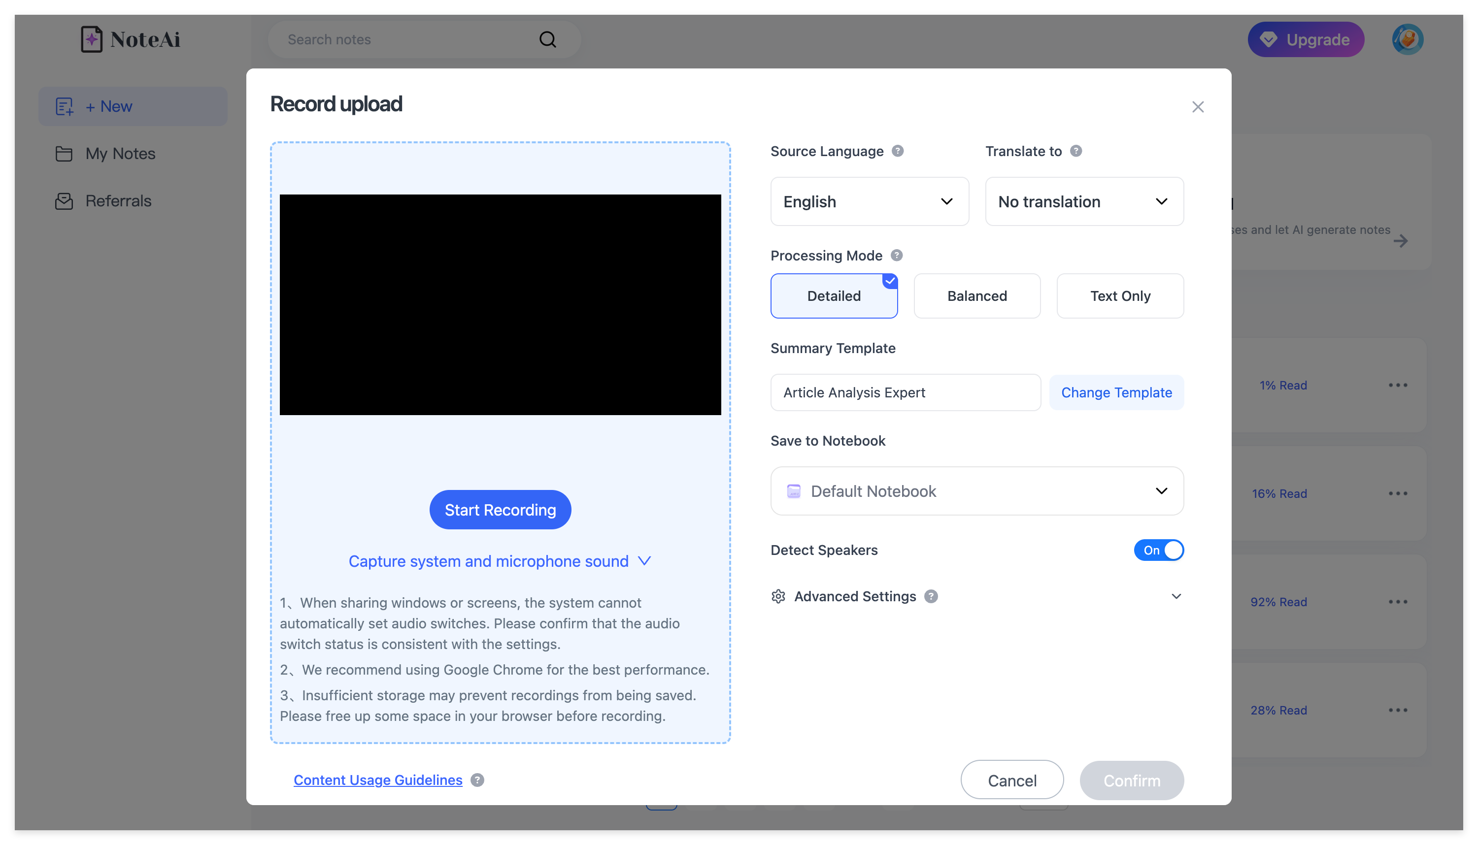Open more options for 16% Read note
Viewport: 1478px width, 845px height.
pos(1397,493)
